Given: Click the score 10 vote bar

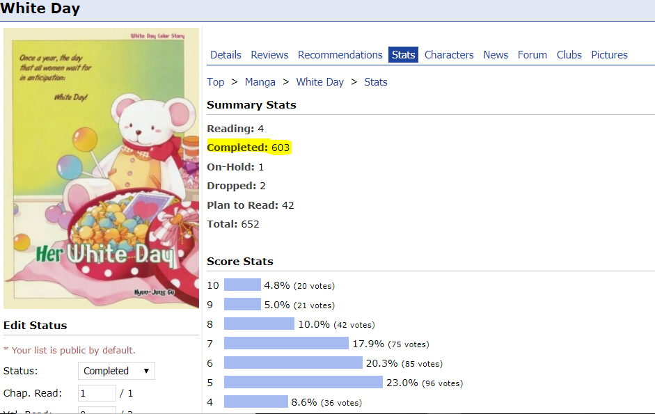Looking at the screenshot, I should point(242,285).
